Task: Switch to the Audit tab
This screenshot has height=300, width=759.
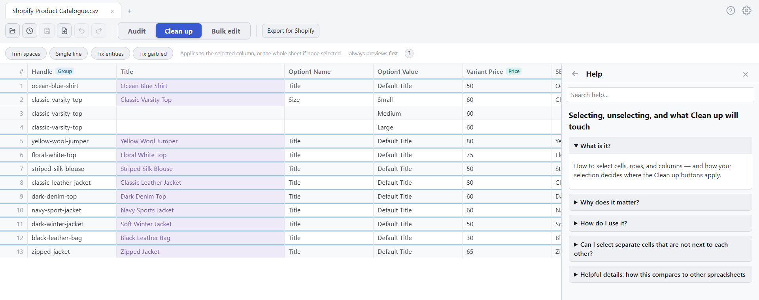Action: click(x=137, y=31)
